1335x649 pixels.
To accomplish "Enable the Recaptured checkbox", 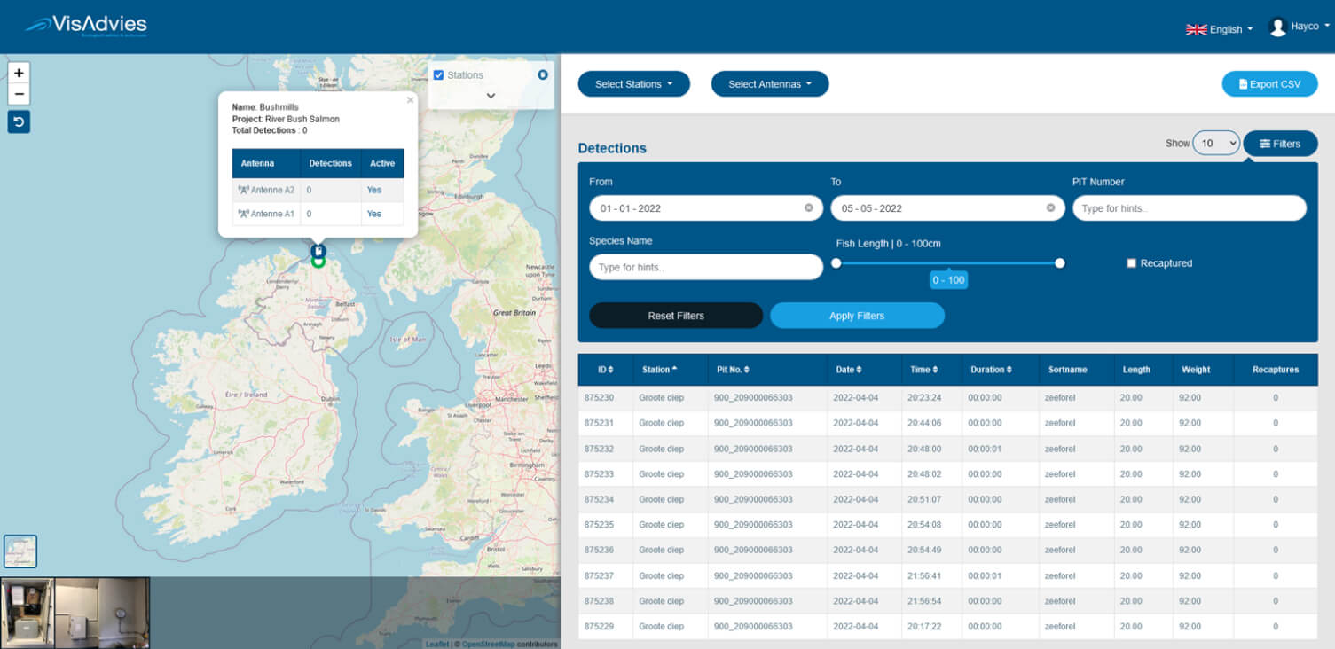I will click(x=1131, y=263).
